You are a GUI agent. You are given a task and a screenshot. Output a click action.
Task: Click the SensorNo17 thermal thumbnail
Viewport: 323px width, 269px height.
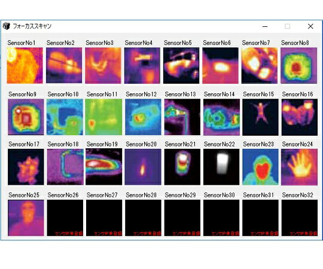pyautogui.click(x=26, y=167)
